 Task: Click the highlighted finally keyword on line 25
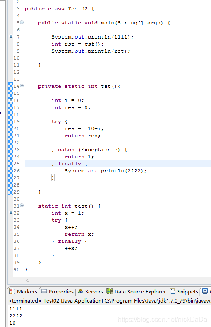pos(70,164)
